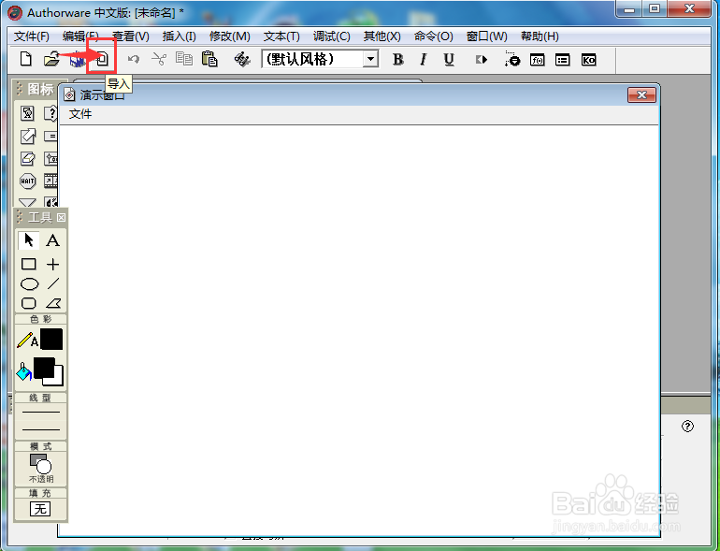Open the 模式 不透明 mode selector
720x551 pixels.
point(41,468)
